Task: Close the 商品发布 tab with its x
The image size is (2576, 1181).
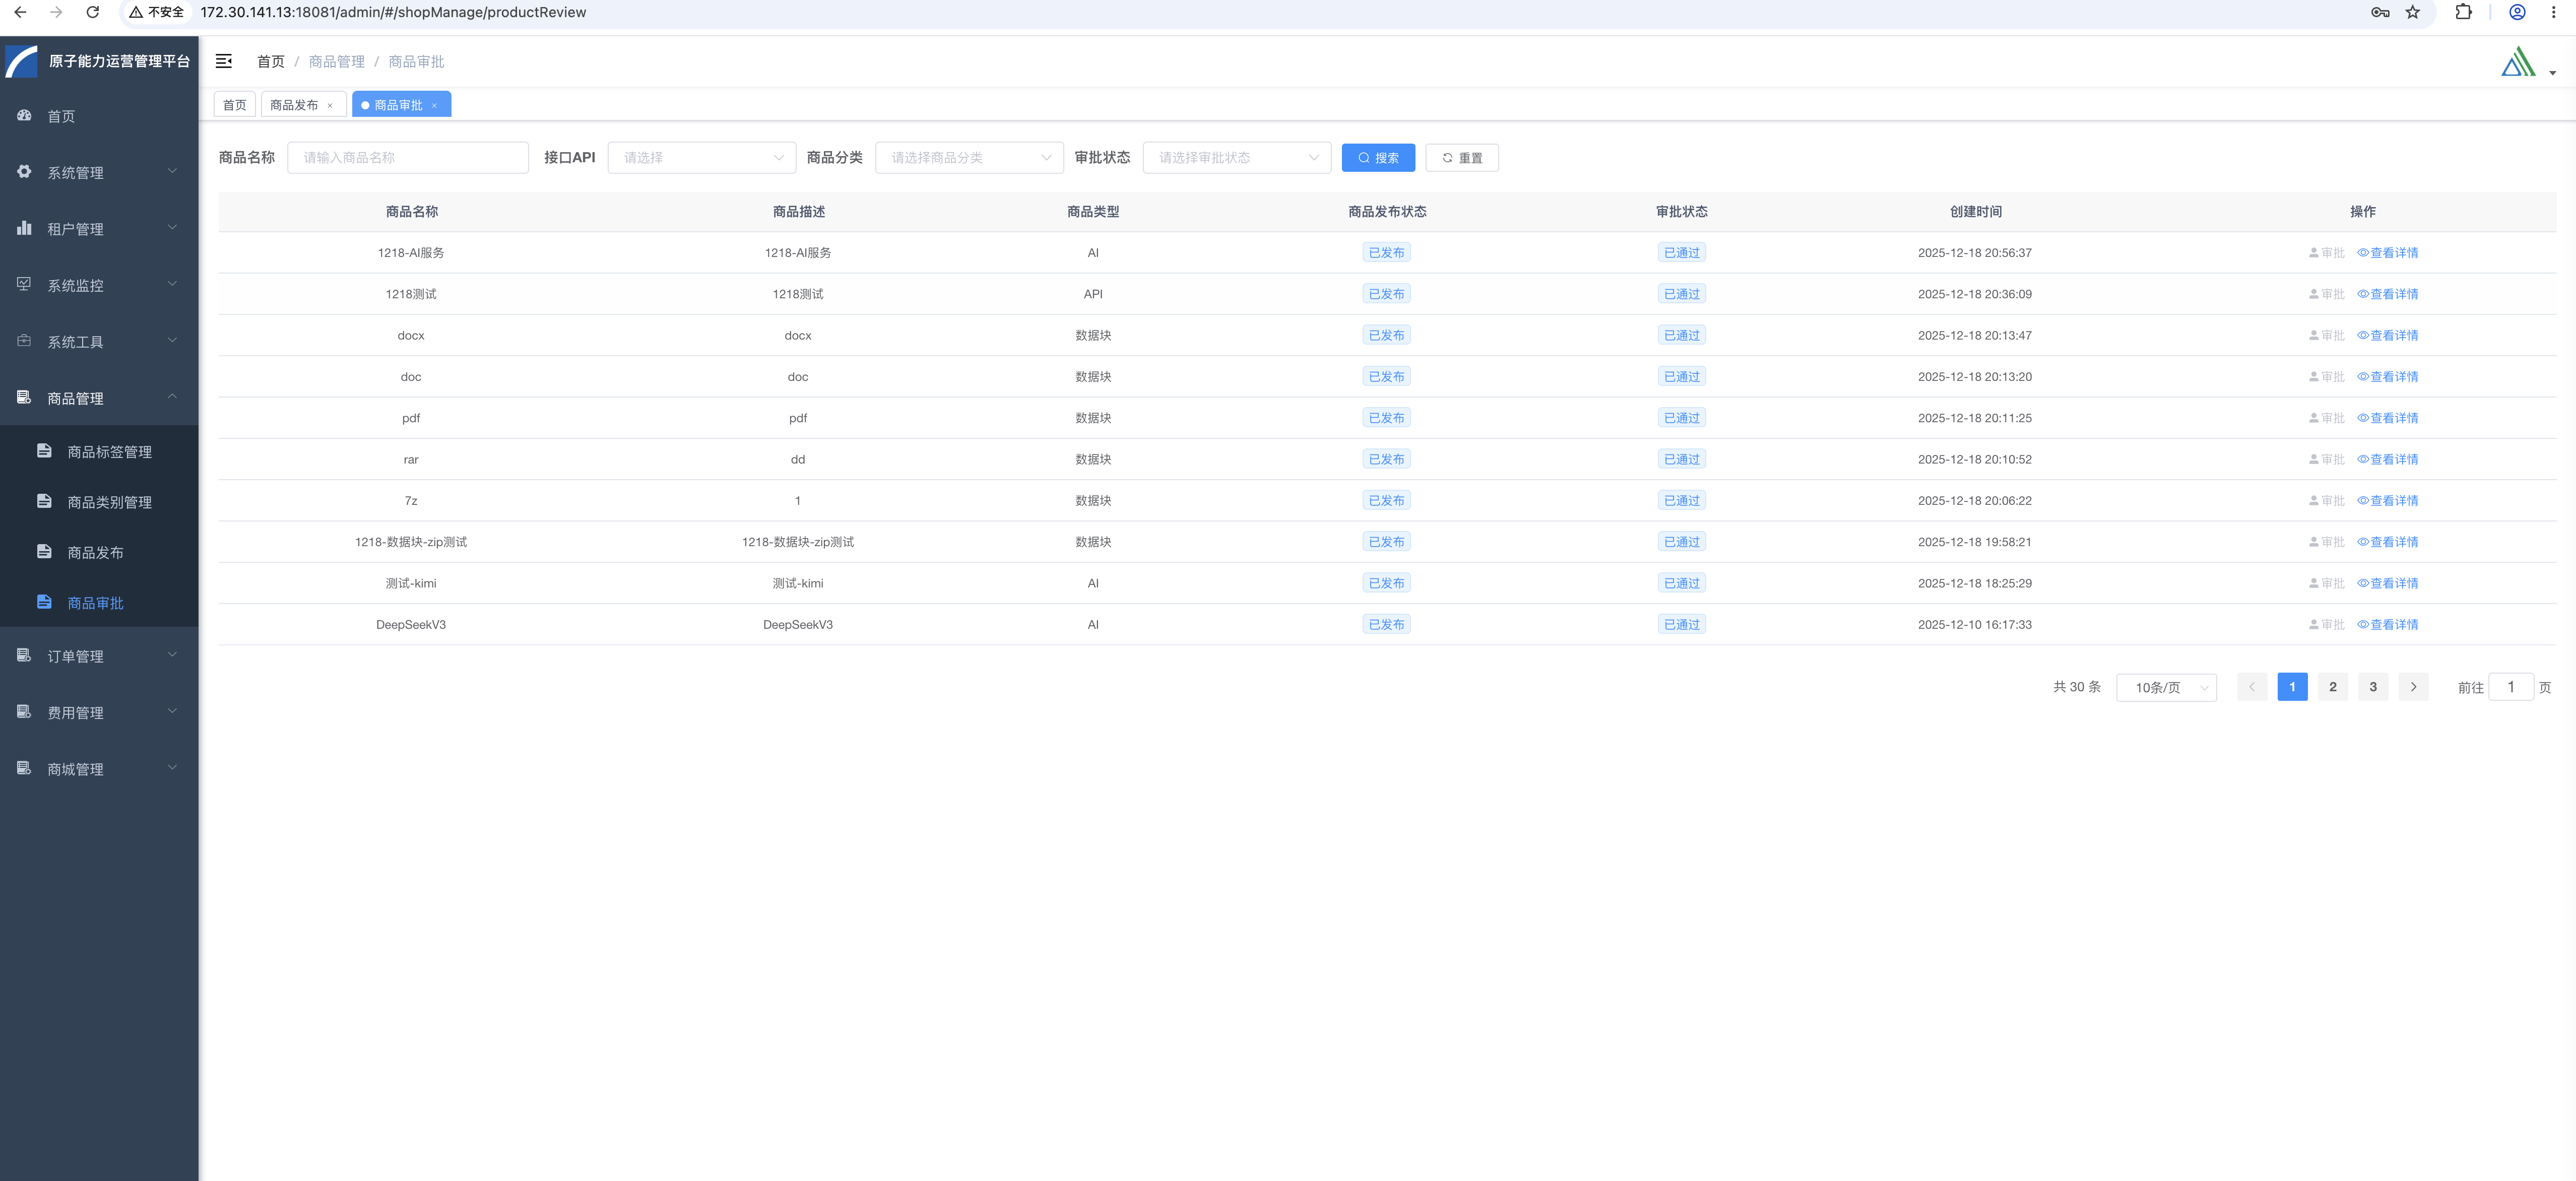Action: [330, 105]
